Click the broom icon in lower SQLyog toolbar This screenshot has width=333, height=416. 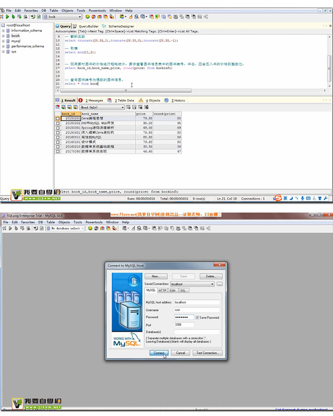(x=133, y=228)
